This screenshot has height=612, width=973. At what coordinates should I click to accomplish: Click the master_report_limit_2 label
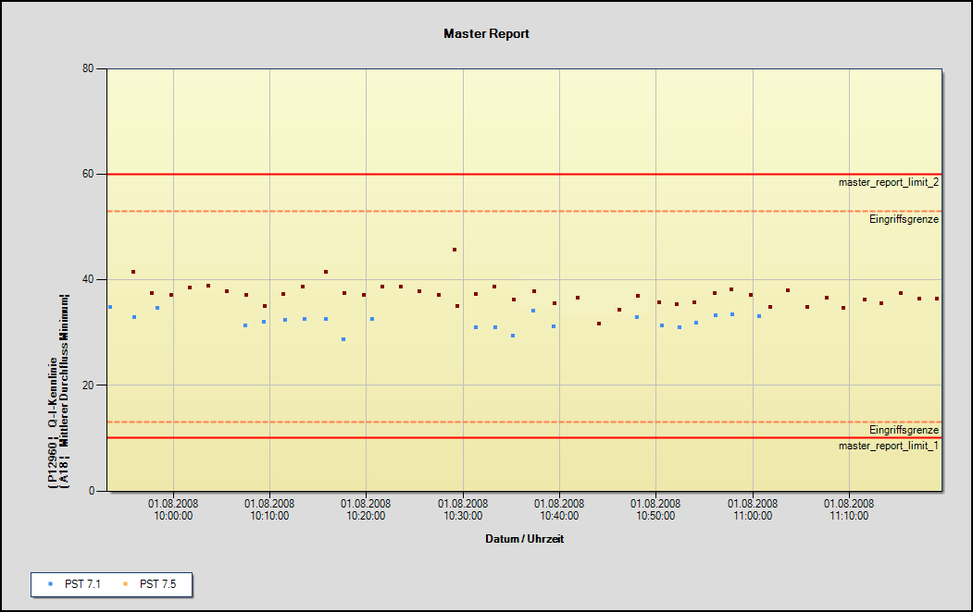pos(888,183)
